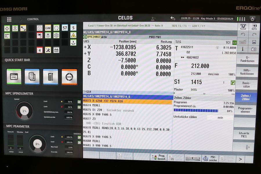Open the laser warning triangle icon

pyautogui.click(x=73, y=35)
